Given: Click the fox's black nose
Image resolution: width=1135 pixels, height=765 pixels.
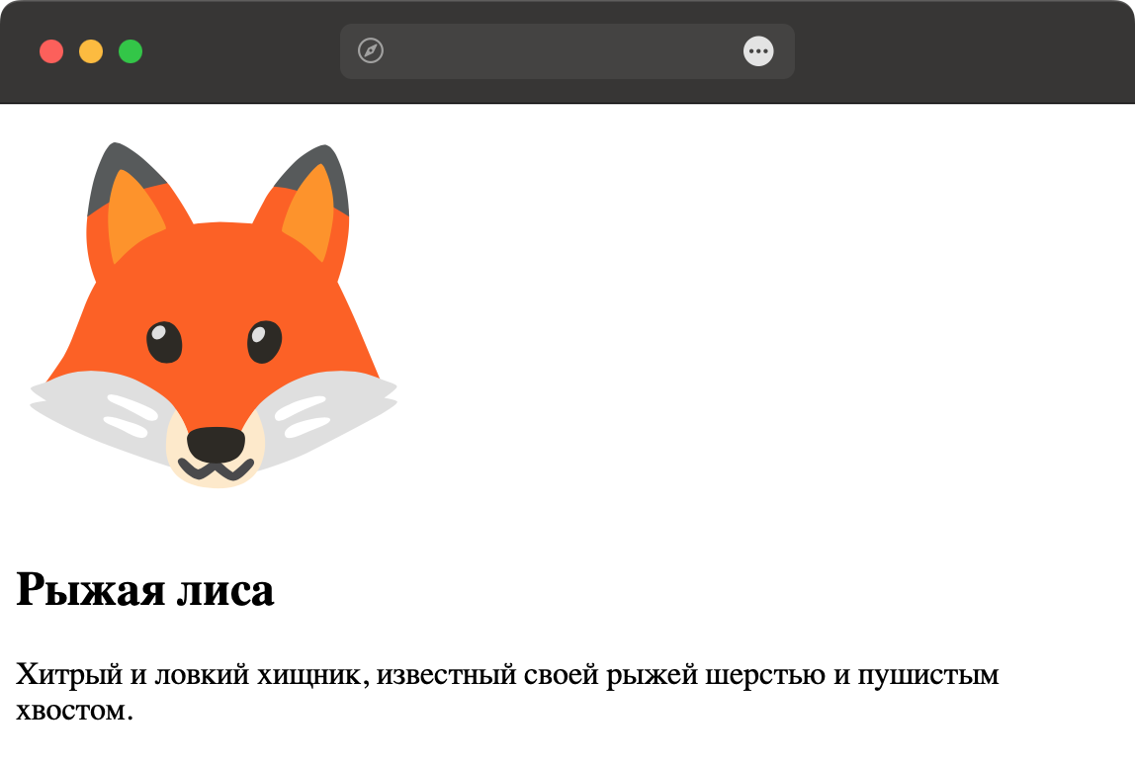Looking at the screenshot, I should click(x=216, y=444).
